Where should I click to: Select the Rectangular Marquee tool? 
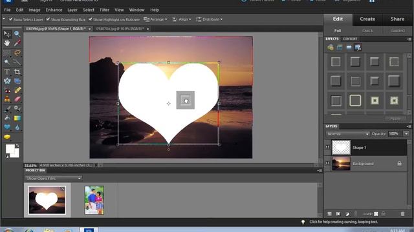pos(7,53)
